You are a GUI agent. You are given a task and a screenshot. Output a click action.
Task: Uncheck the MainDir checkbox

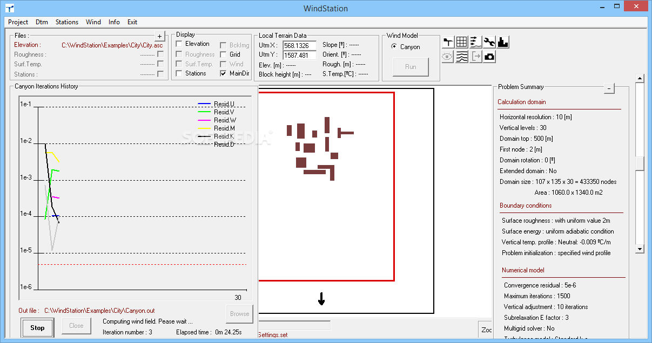224,73
